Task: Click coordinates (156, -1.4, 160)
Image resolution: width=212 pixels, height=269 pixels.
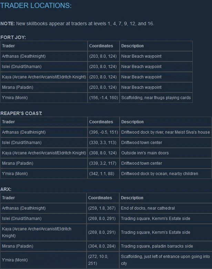Action: tap(103, 98)
